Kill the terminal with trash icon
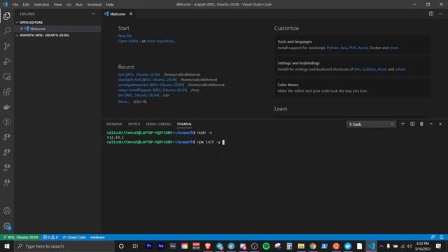The image size is (448, 252). coord(421,124)
